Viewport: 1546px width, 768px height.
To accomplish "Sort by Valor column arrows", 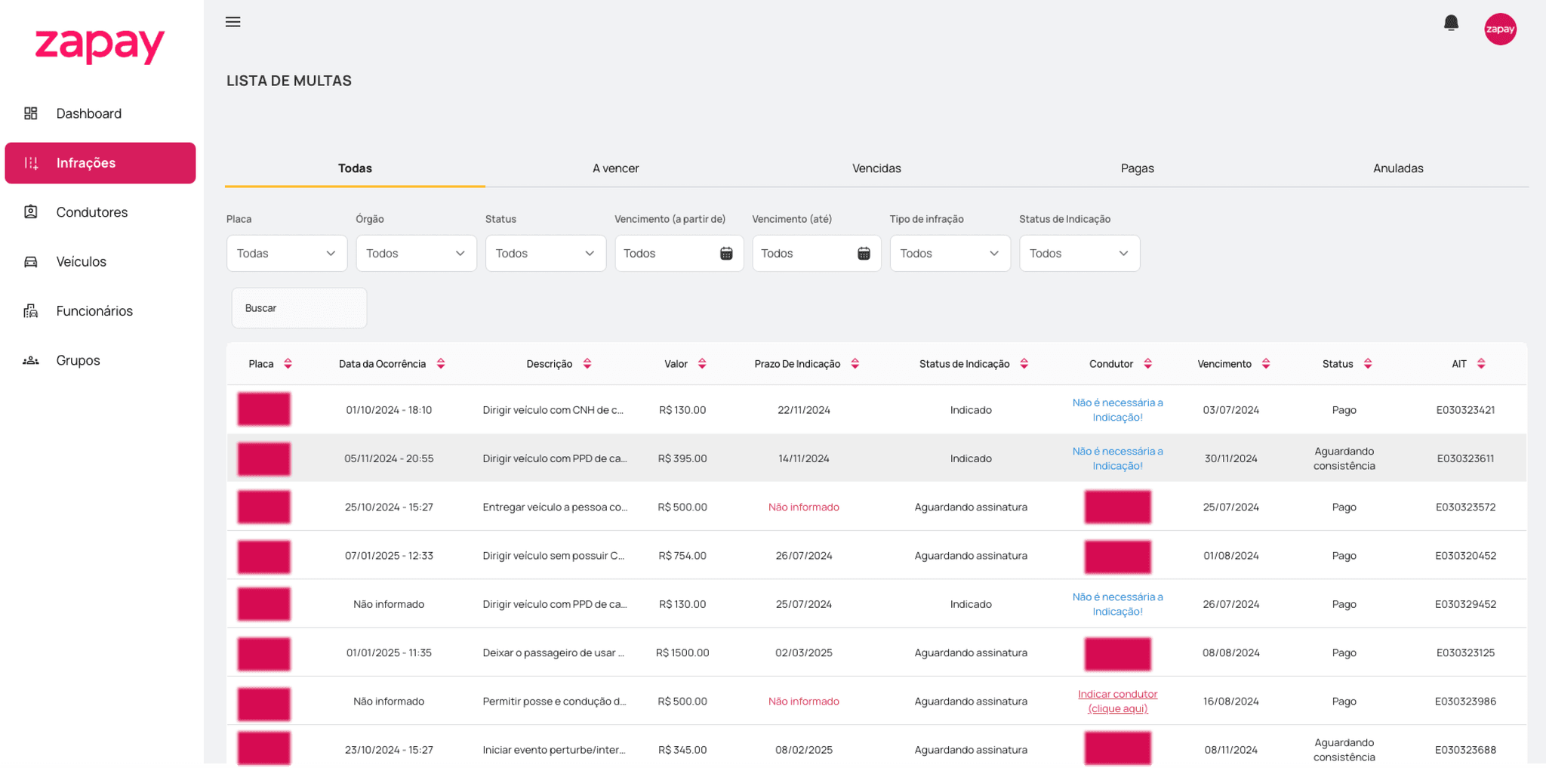I will tap(702, 364).
